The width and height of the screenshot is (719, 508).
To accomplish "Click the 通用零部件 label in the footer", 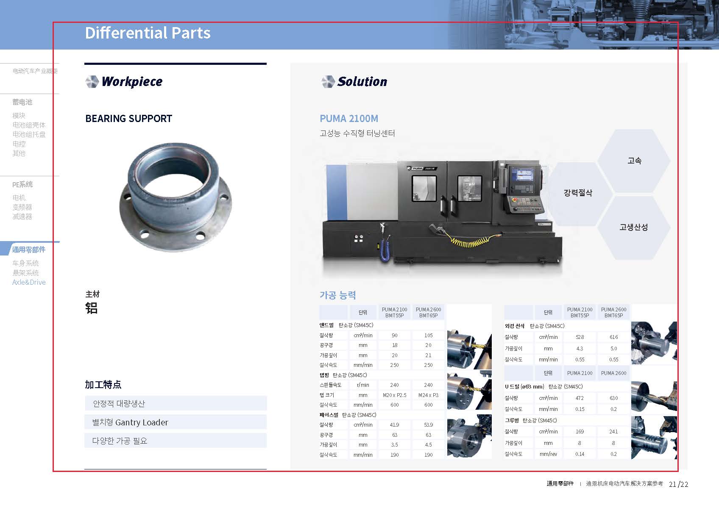I will pyautogui.click(x=560, y=484).
